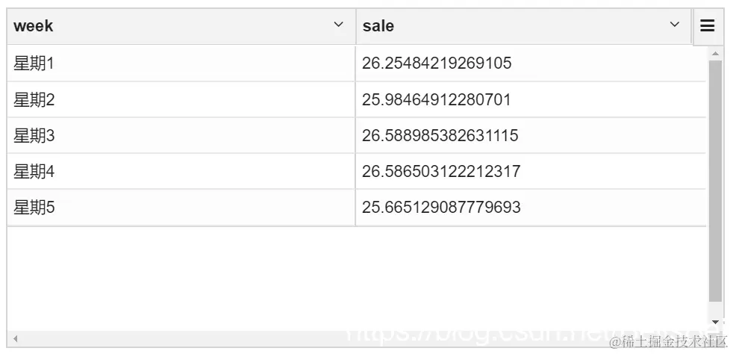Image resolution: width=733 pixels, height=354 pixels.
Task: Sort by clicking the week header label
Action: click(33, 26)
